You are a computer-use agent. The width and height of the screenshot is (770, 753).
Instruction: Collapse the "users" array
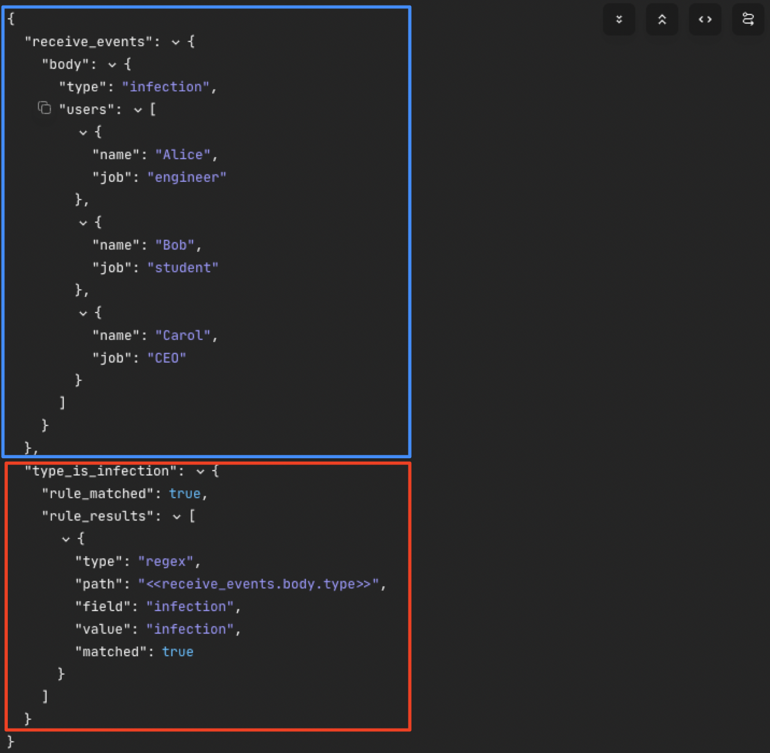[x=138, y=110]
